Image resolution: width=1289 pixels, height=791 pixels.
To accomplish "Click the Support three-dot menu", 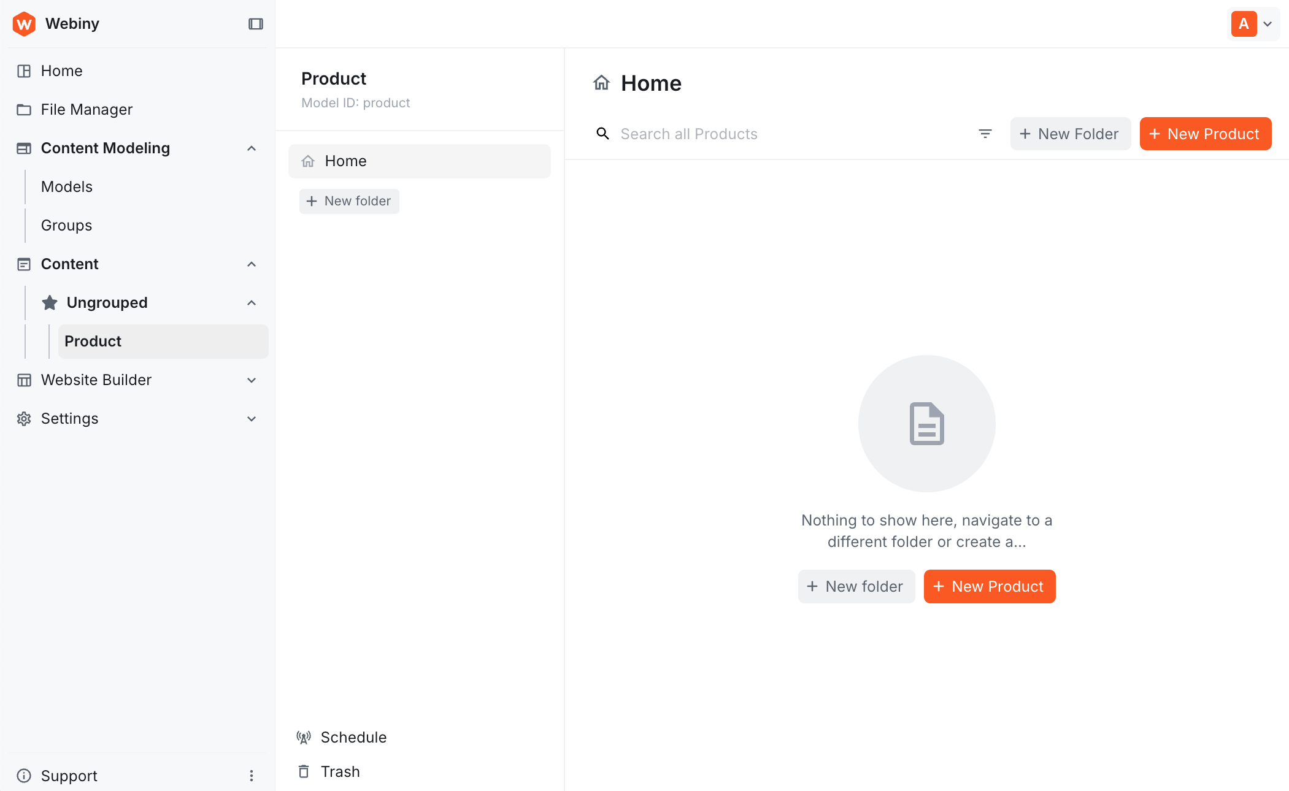I will (x=251, y=776).
